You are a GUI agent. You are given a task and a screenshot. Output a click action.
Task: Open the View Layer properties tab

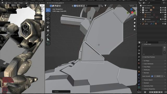click(139, 57)
